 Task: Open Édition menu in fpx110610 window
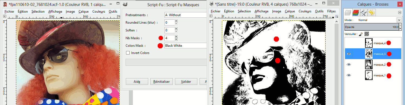pyautogui.click(x=23, y=12)
